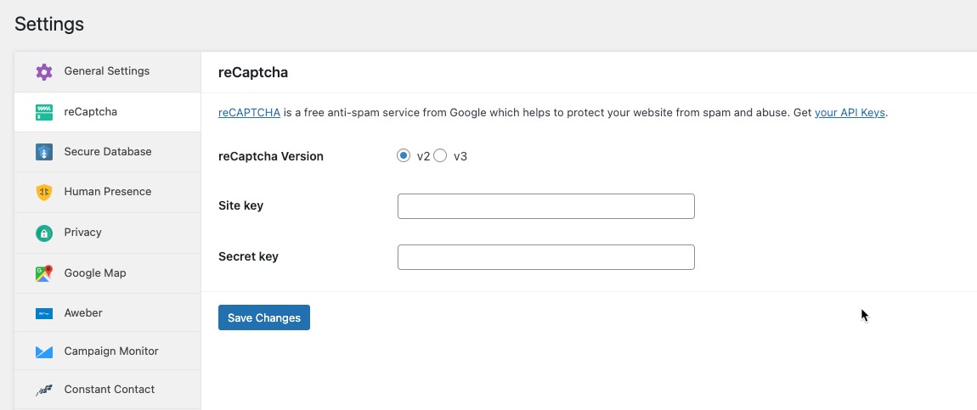The height and width of the screenshot is (410, 977).
Task: Select reCaptcha version v3
Action: (440, 156)
